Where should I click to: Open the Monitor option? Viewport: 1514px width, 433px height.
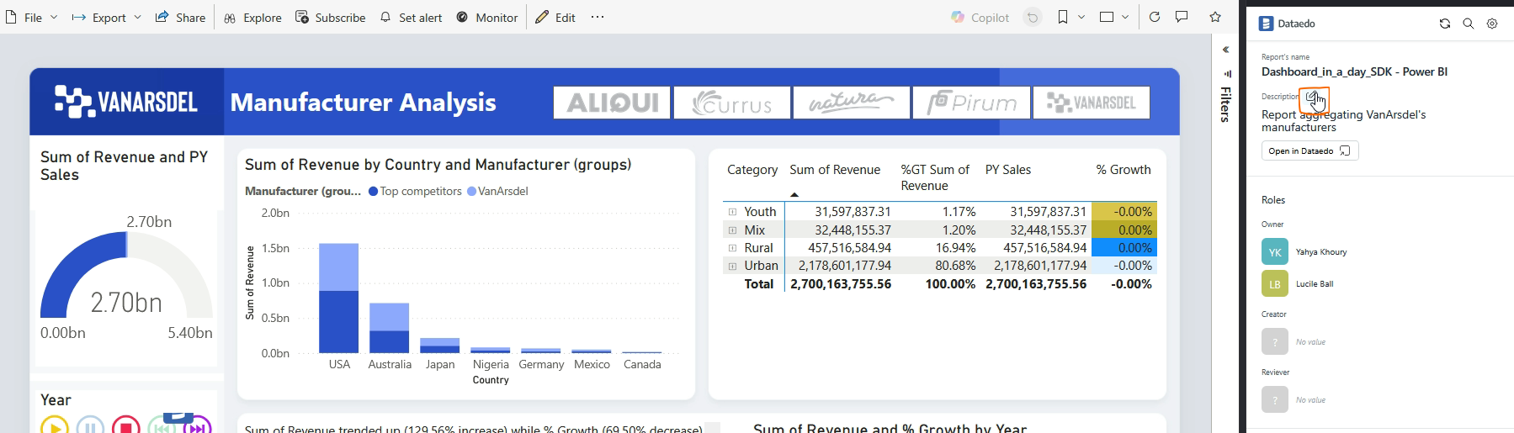click(486, 18)
